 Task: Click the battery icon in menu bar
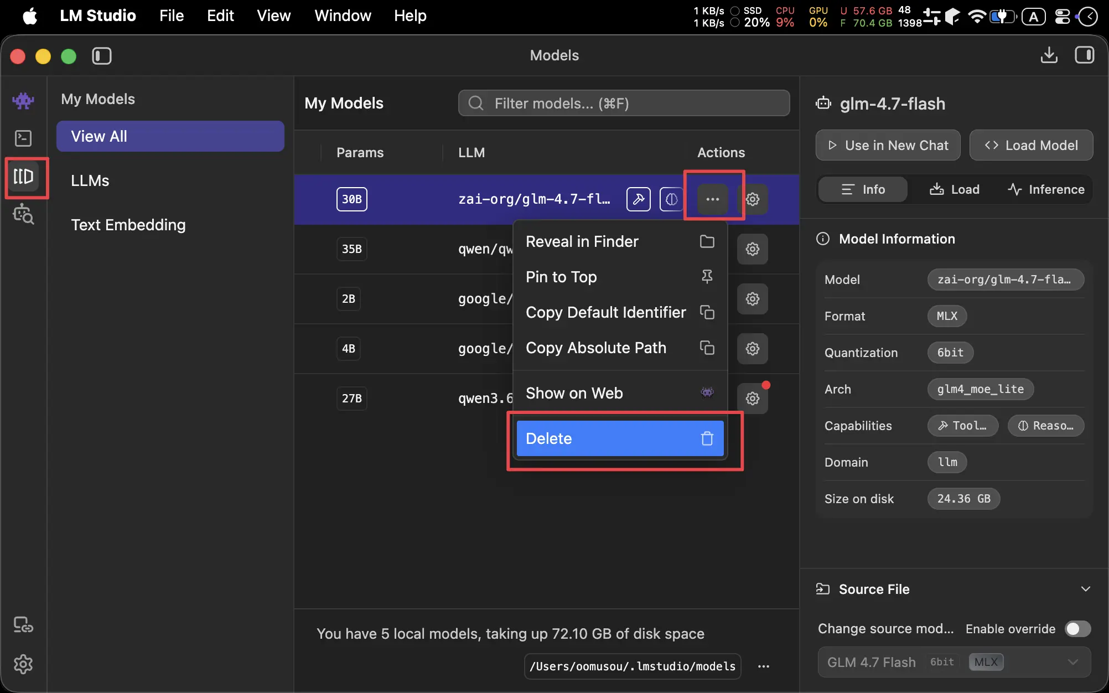point(1003,16)
